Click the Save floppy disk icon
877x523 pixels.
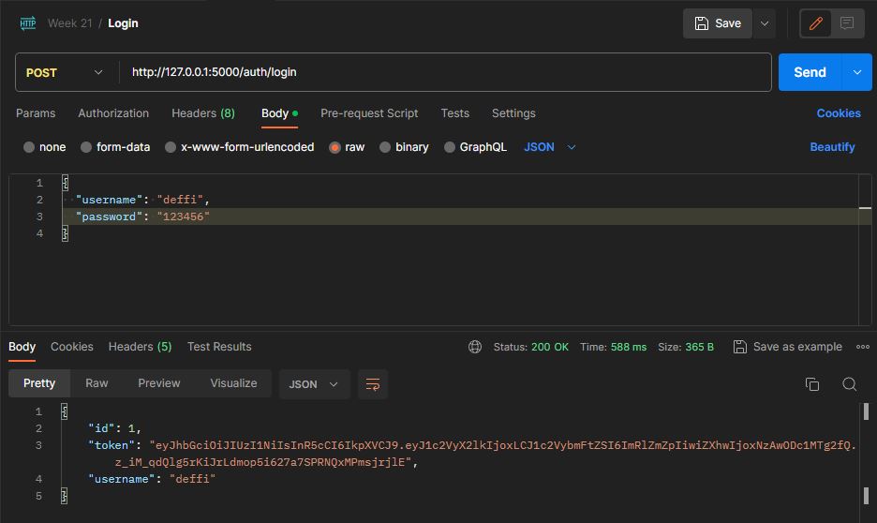tap(702, 22)
